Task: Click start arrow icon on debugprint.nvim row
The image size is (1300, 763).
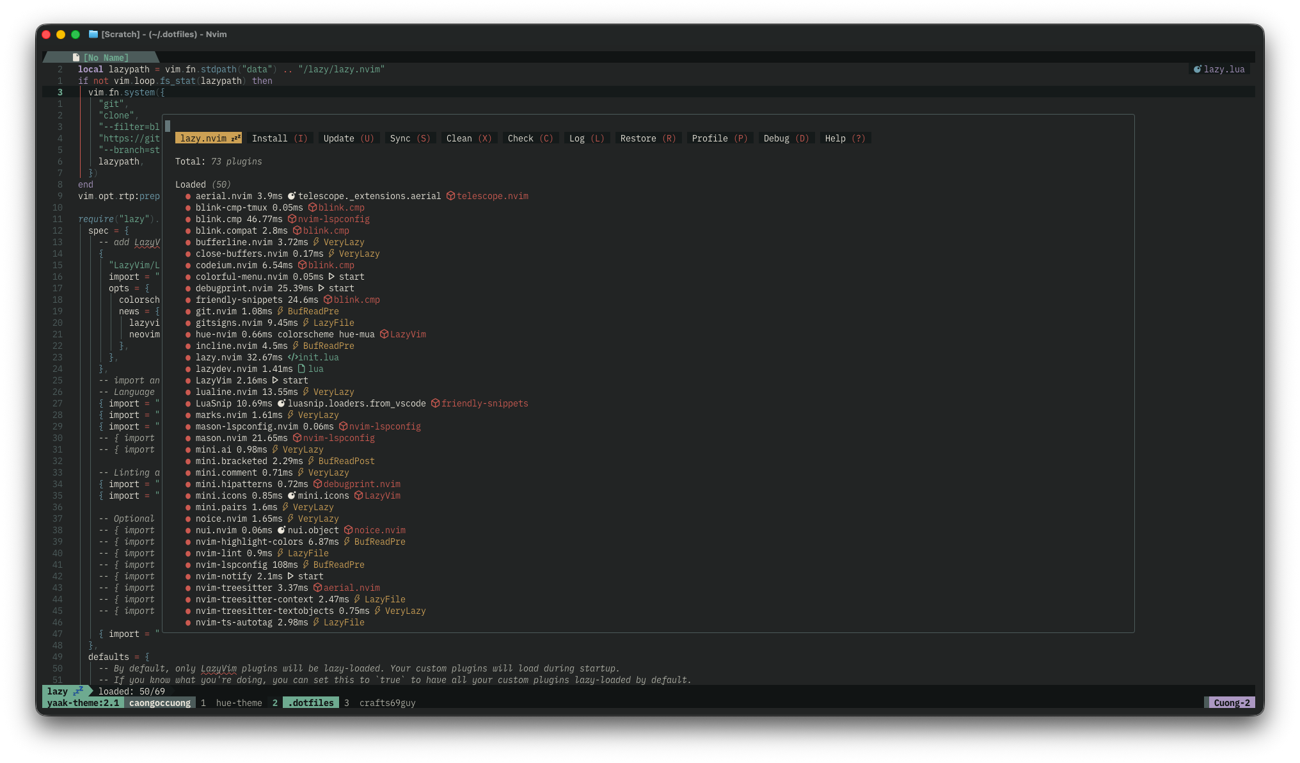Action: [x=321, y=288]
